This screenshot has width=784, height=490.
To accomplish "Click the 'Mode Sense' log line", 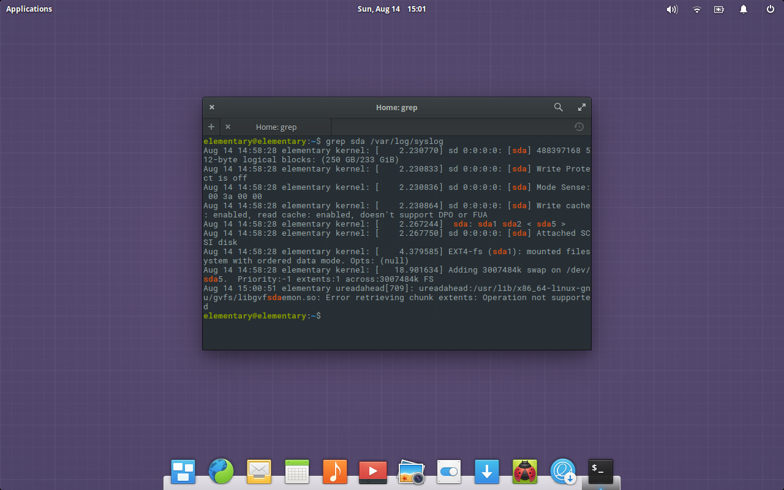I will pyautogui.click(x=397, y=192).
